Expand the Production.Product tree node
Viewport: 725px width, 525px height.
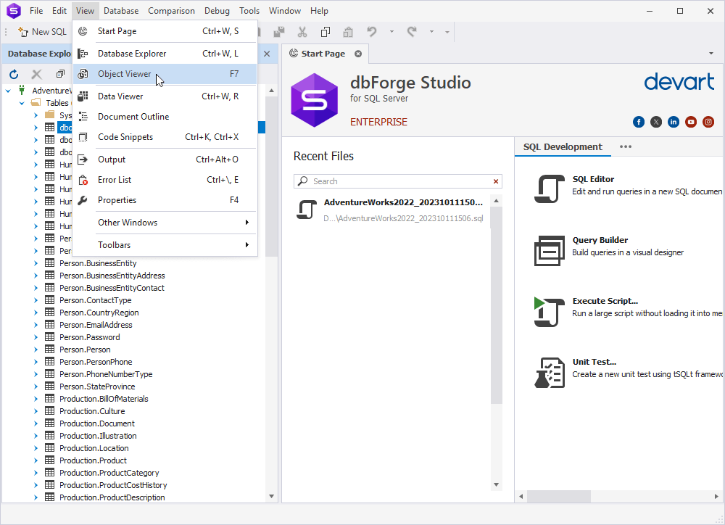click(x=35, y=460)
